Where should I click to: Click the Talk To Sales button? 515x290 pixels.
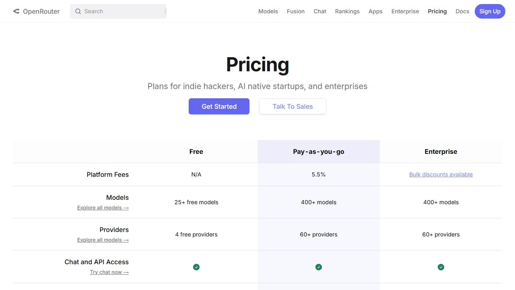293,106
